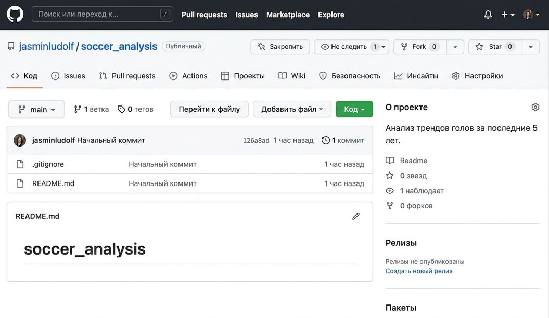View tags via 0 тегов link
Image resolution: width=549 pixels, height=318 pixels.
tap(135, 110)
